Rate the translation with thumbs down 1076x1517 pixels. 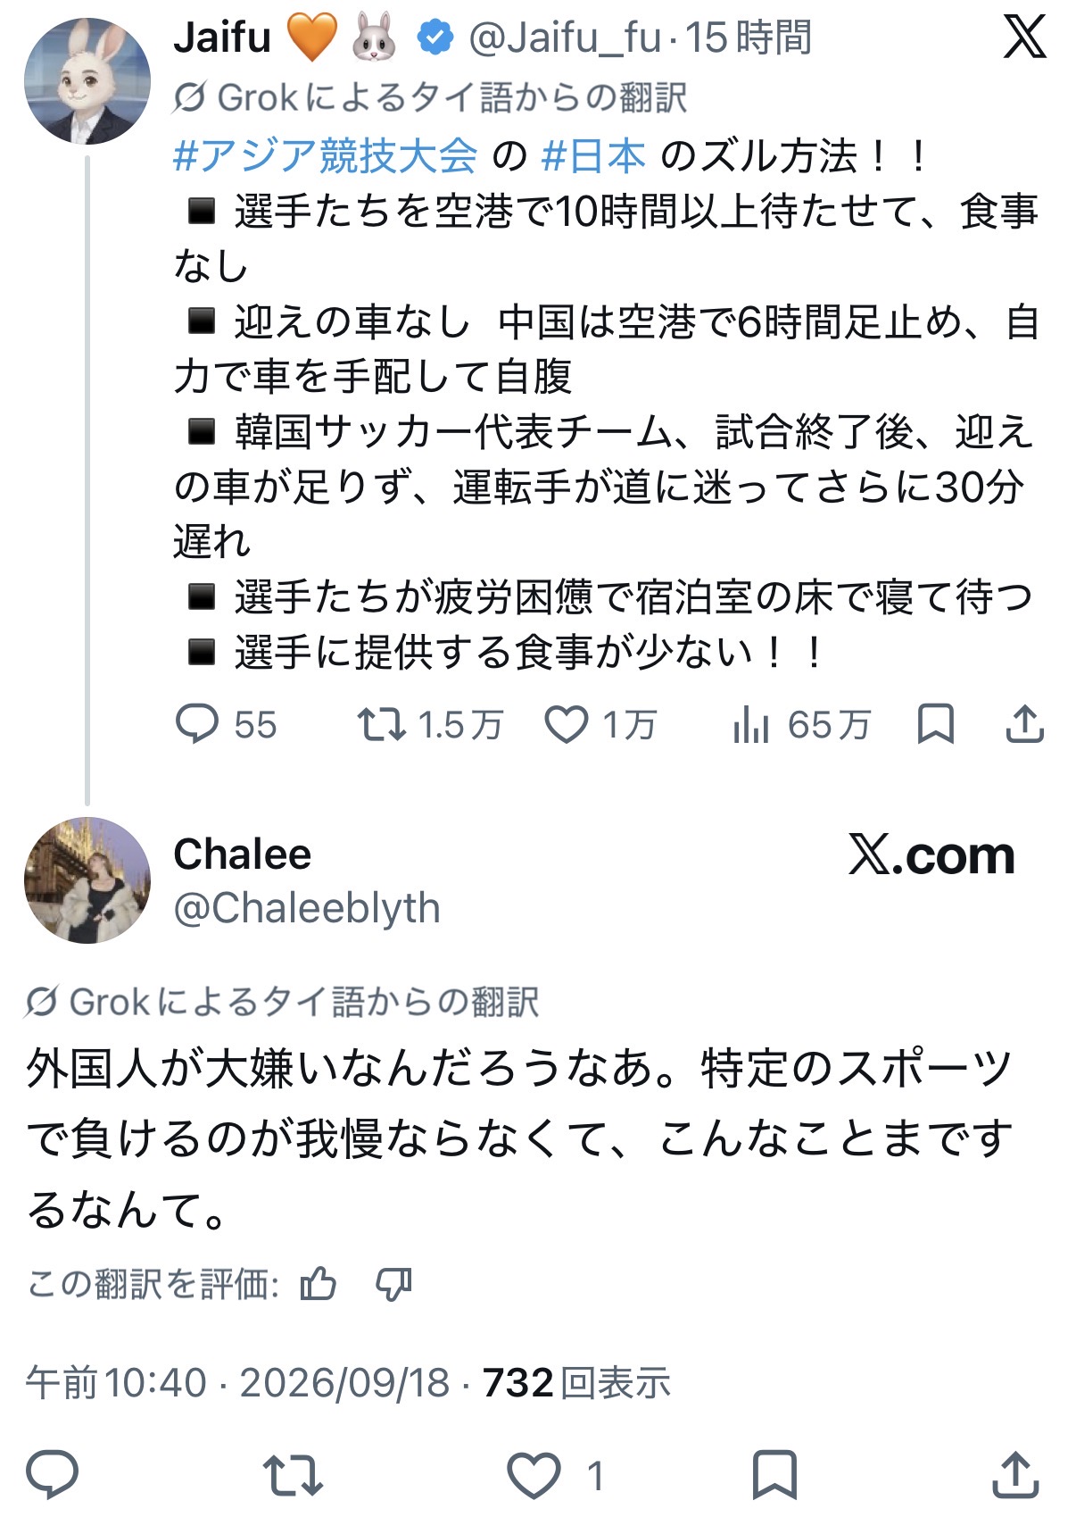click(393, 1285)
